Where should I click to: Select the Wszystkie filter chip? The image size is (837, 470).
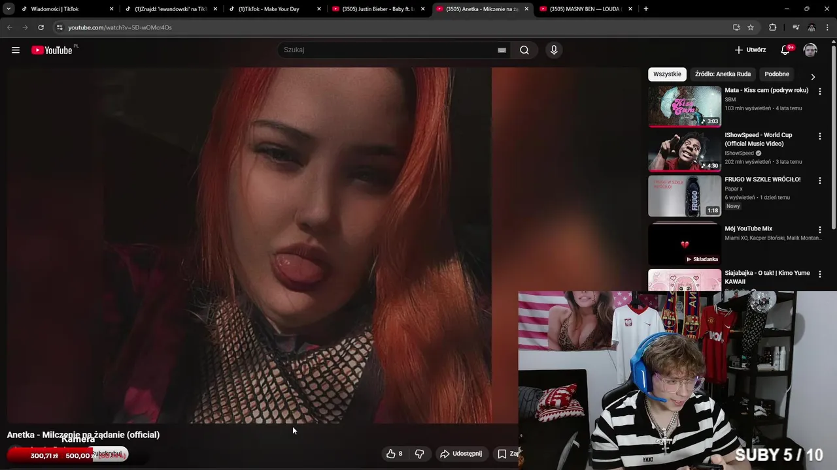667,74
